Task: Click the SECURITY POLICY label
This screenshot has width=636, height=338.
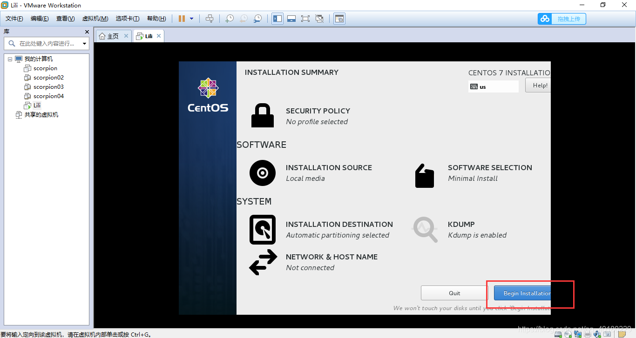Action: click(x=318, y=111)
